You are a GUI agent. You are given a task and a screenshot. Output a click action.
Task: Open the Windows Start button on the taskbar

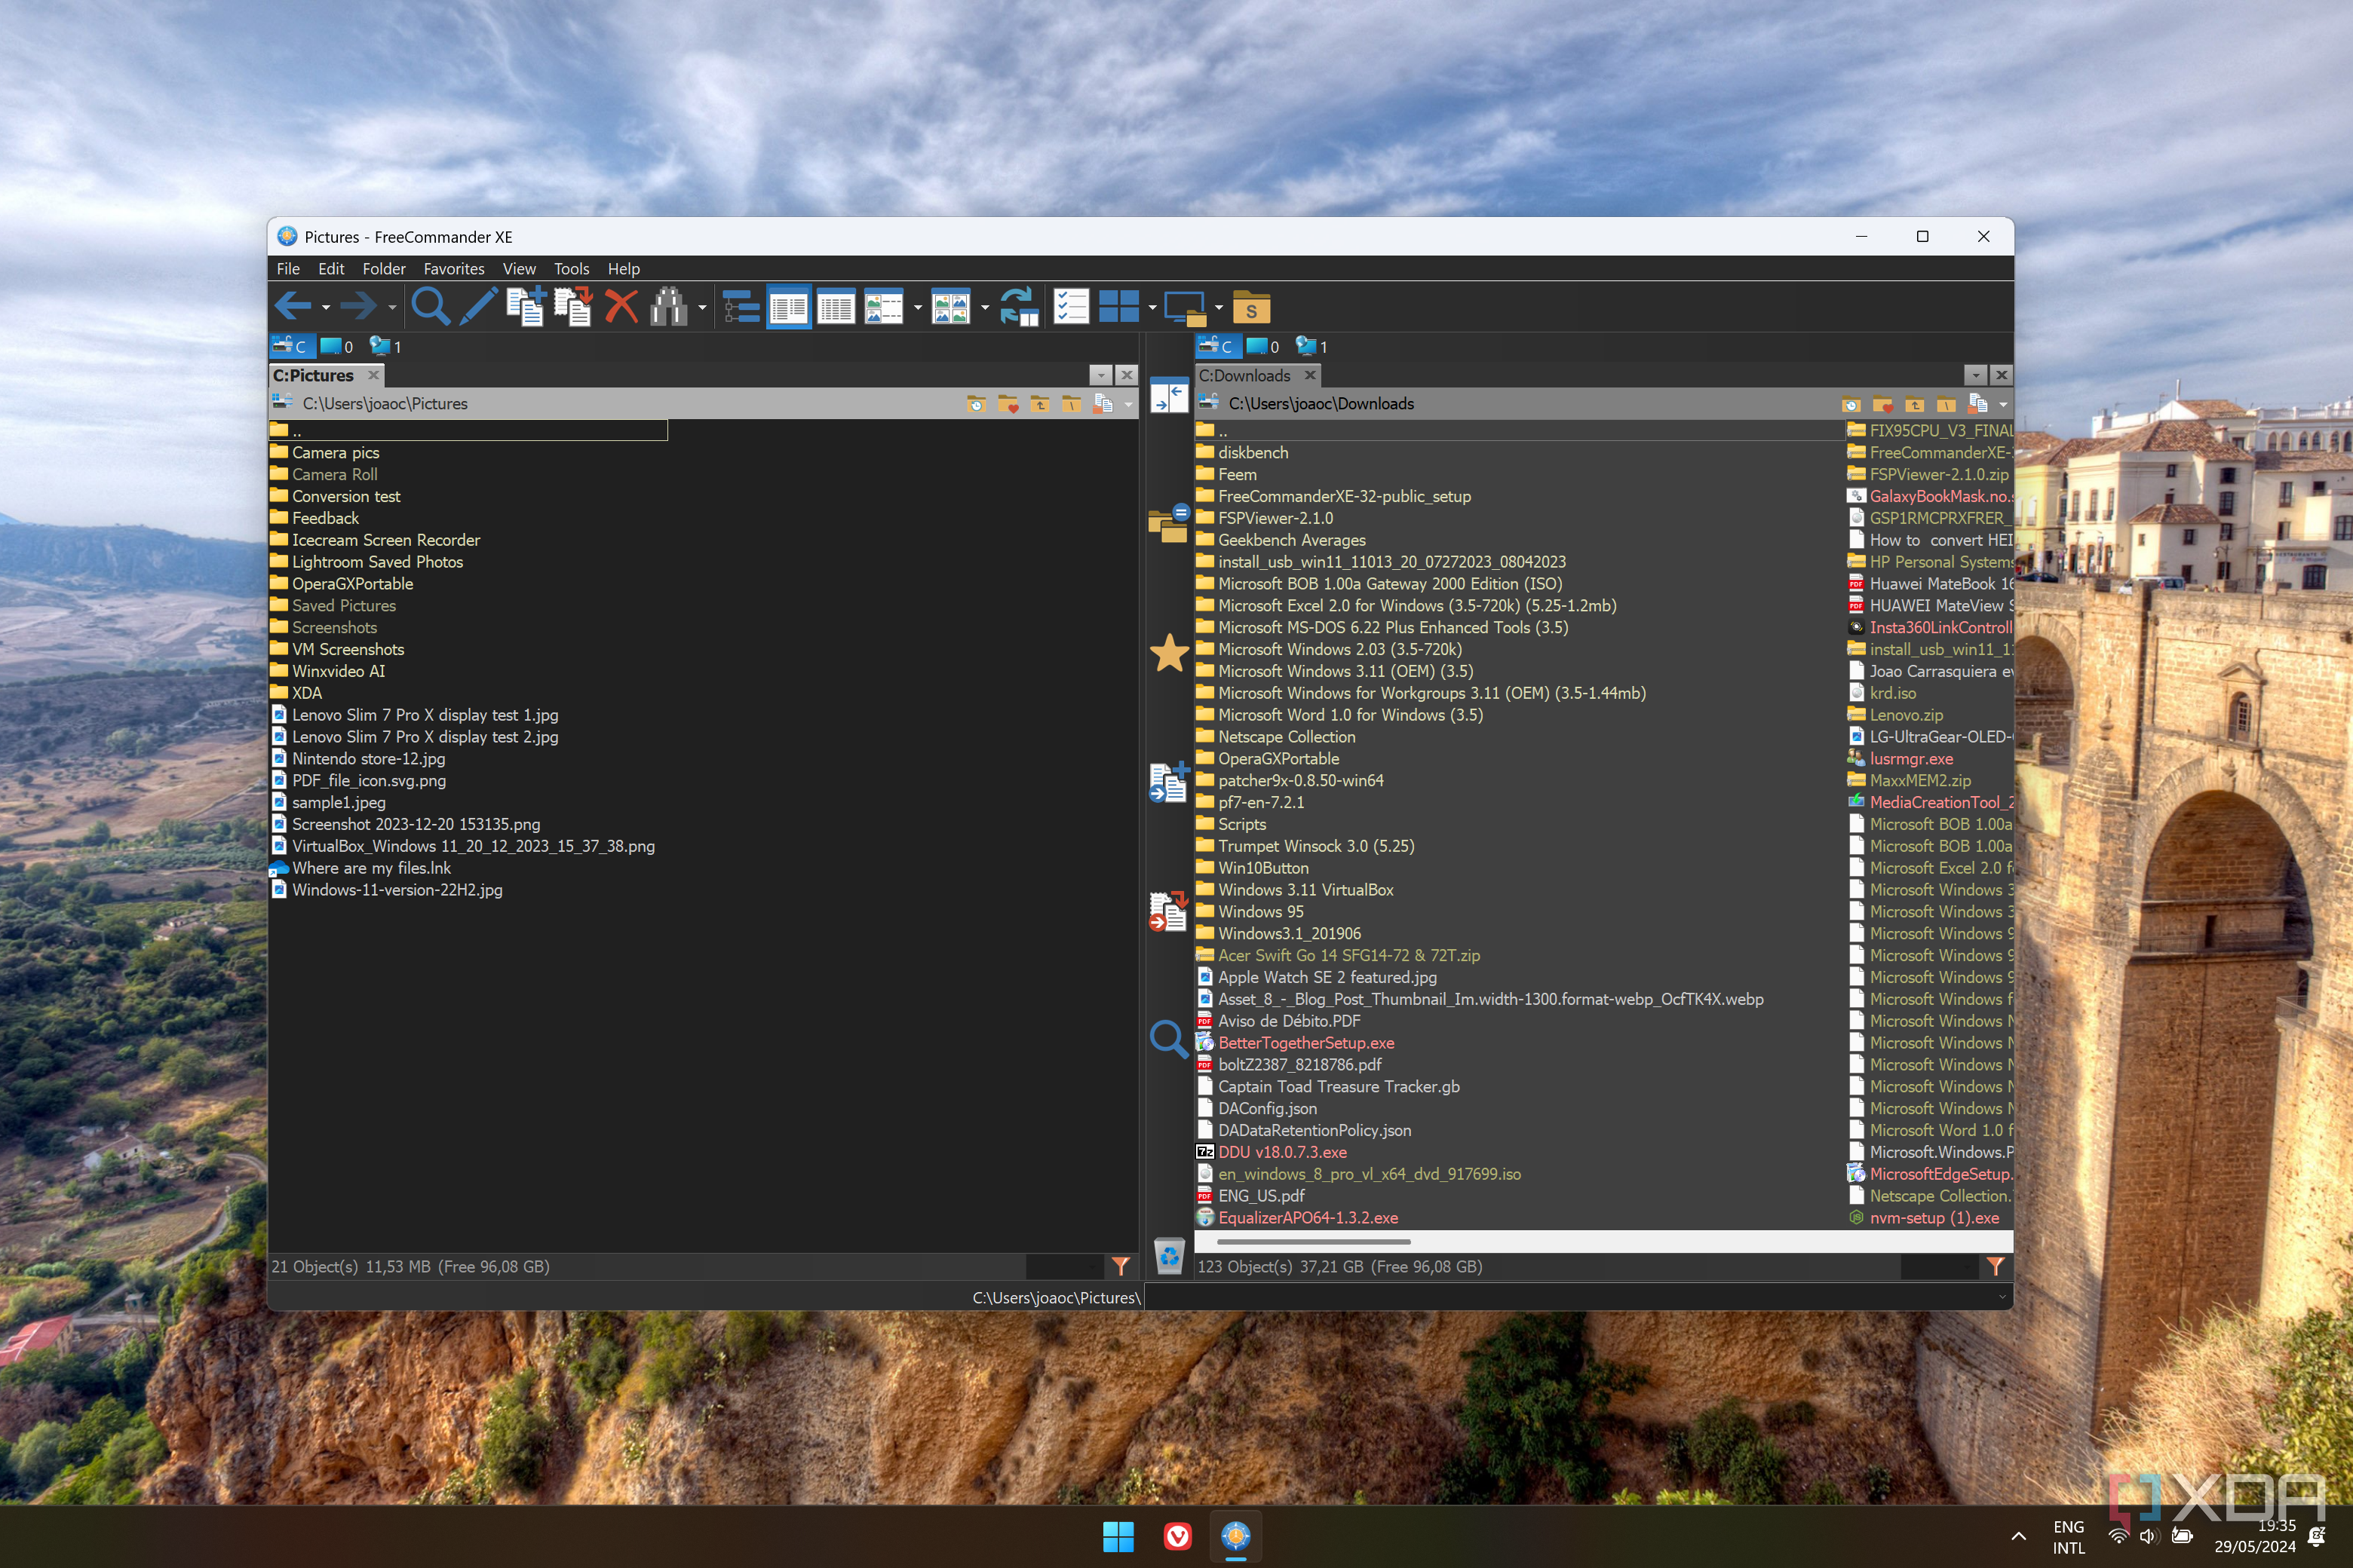[1118, 1536]
